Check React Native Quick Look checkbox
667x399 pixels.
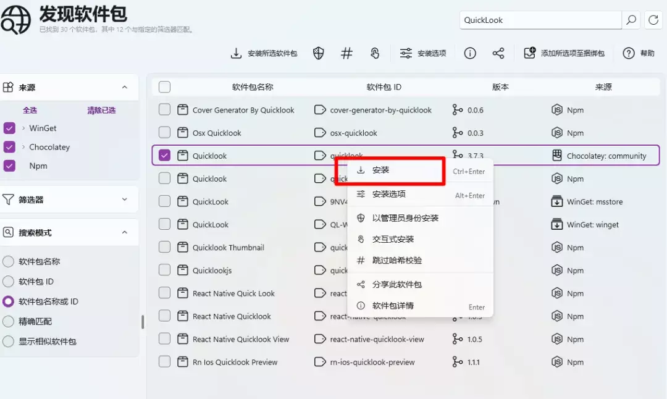[165, 293]
